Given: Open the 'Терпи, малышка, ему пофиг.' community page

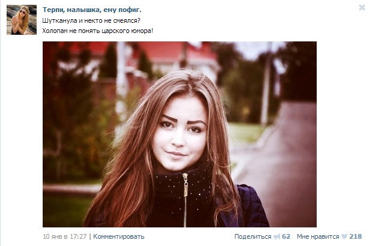Looking at the screenshot, I should (x=92, y=10).
